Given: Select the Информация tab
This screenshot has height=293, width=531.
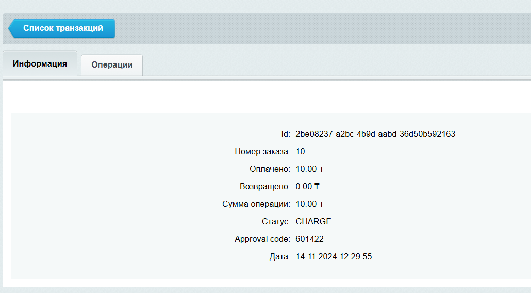Looking at the screenshot, I should (40, 64).
